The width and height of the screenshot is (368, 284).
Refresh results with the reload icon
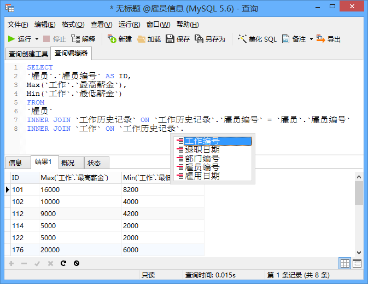(63, 263)
